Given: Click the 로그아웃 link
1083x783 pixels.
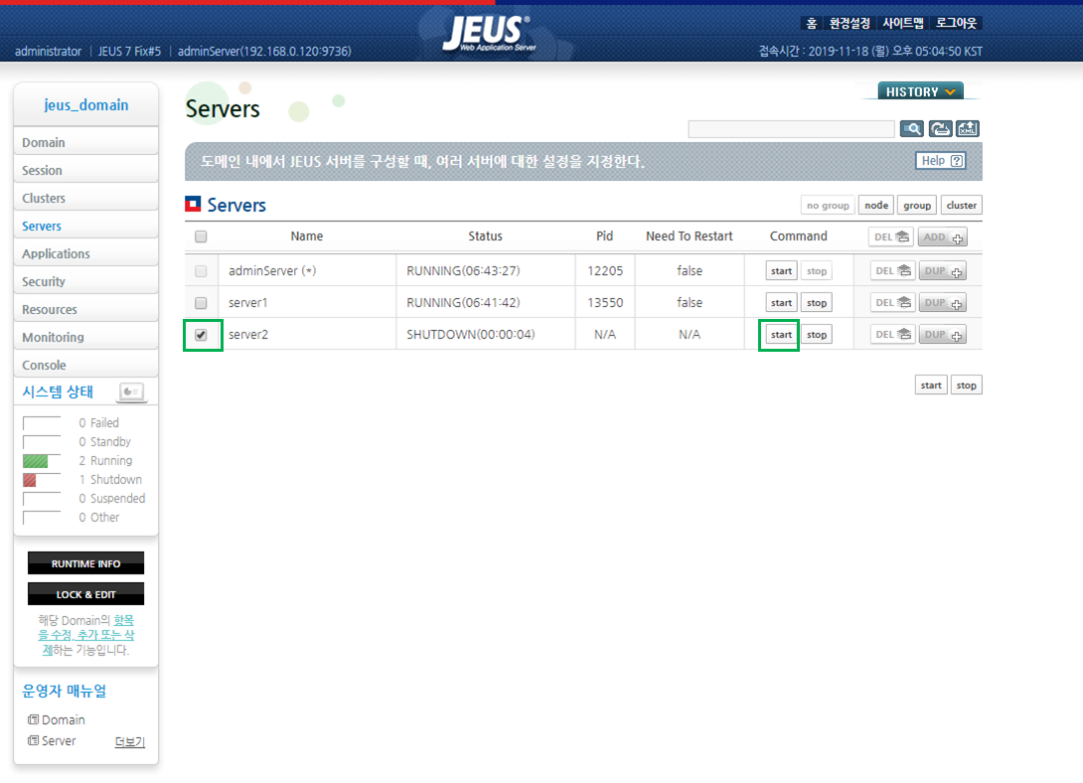Looking at the screenshot, I should pyautogui.click(x=957, y=24).
